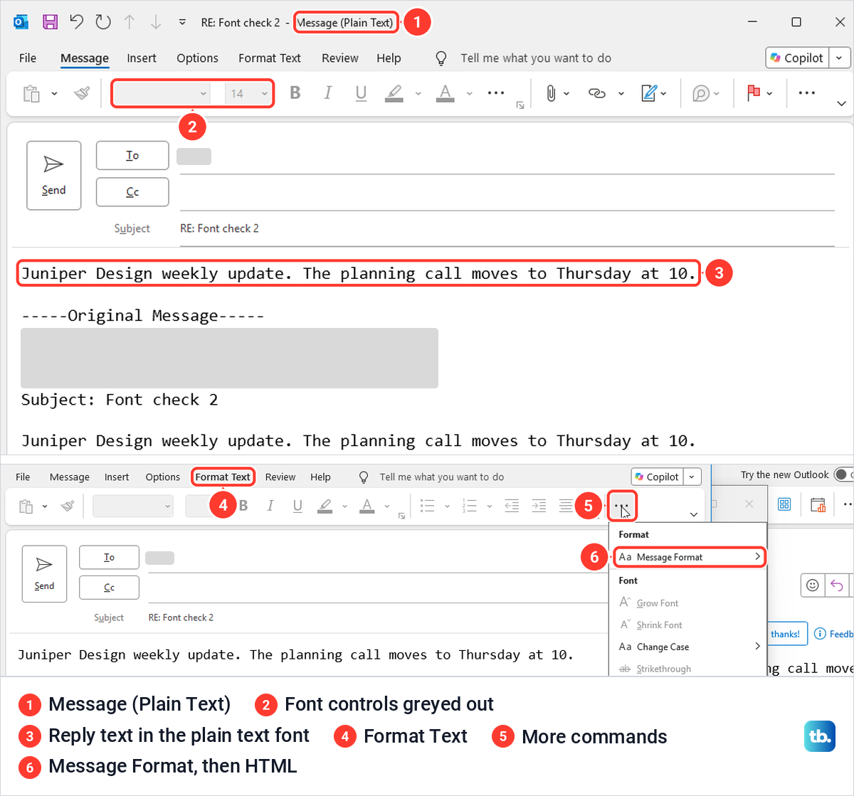This screenshot has height=796, width=854.
Task: Open highlight color arrow in Message ribbon
Action: 418,93
